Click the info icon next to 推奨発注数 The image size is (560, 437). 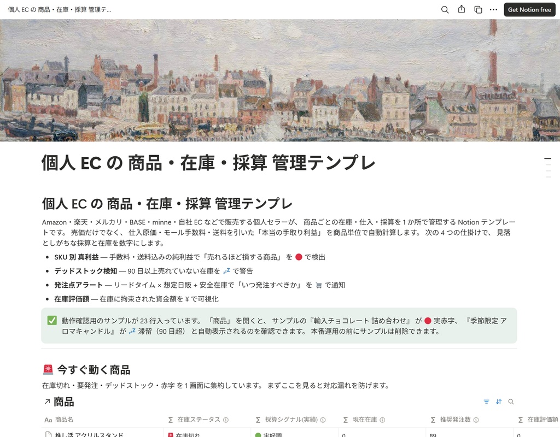coord(476,420)
